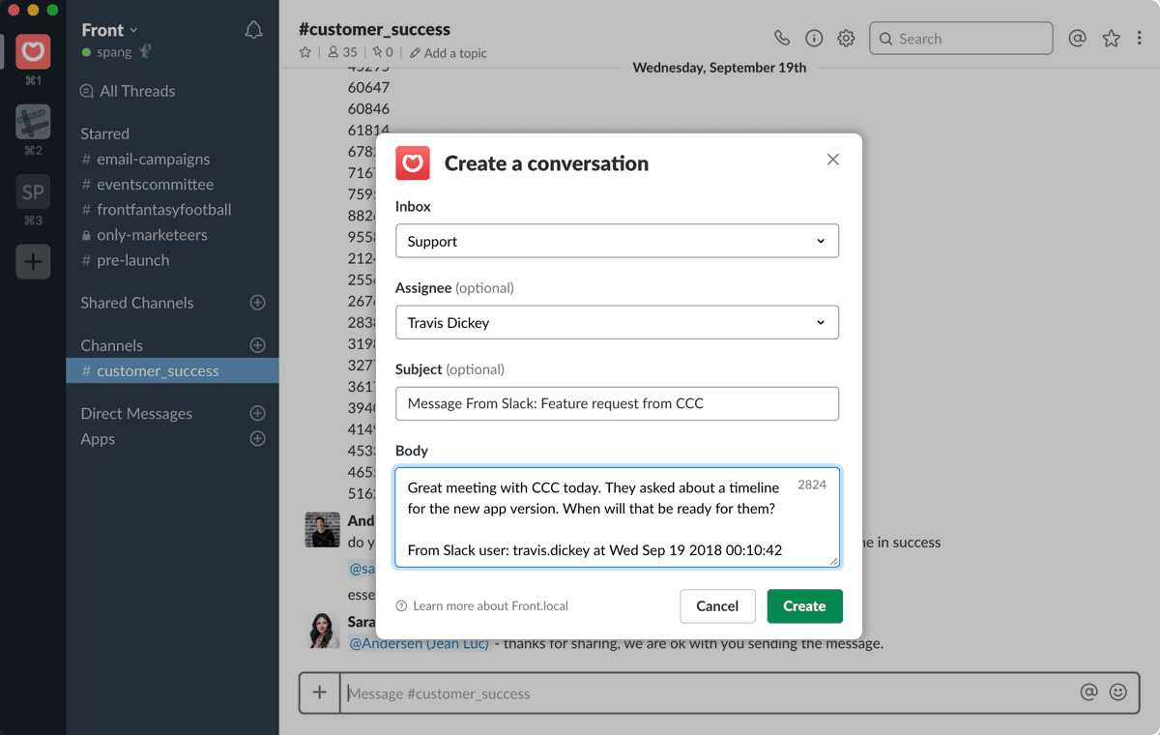Click the Direct Messages heading
This screenshot has height=735, width=1160.
click(x=136, y=413)
